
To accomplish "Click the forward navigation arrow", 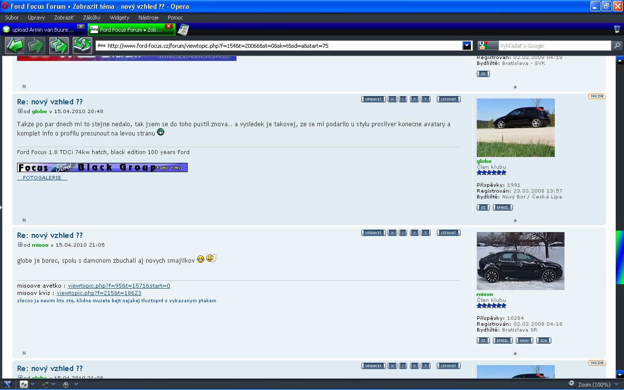I will pos(37,46).
